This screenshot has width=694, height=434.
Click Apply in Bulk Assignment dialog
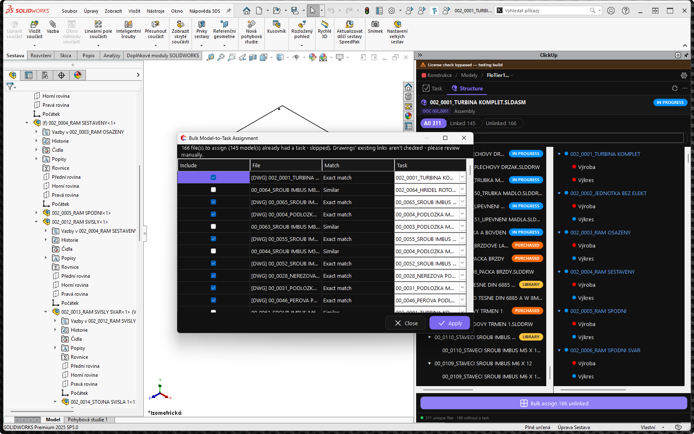click(x=450, y=323)
